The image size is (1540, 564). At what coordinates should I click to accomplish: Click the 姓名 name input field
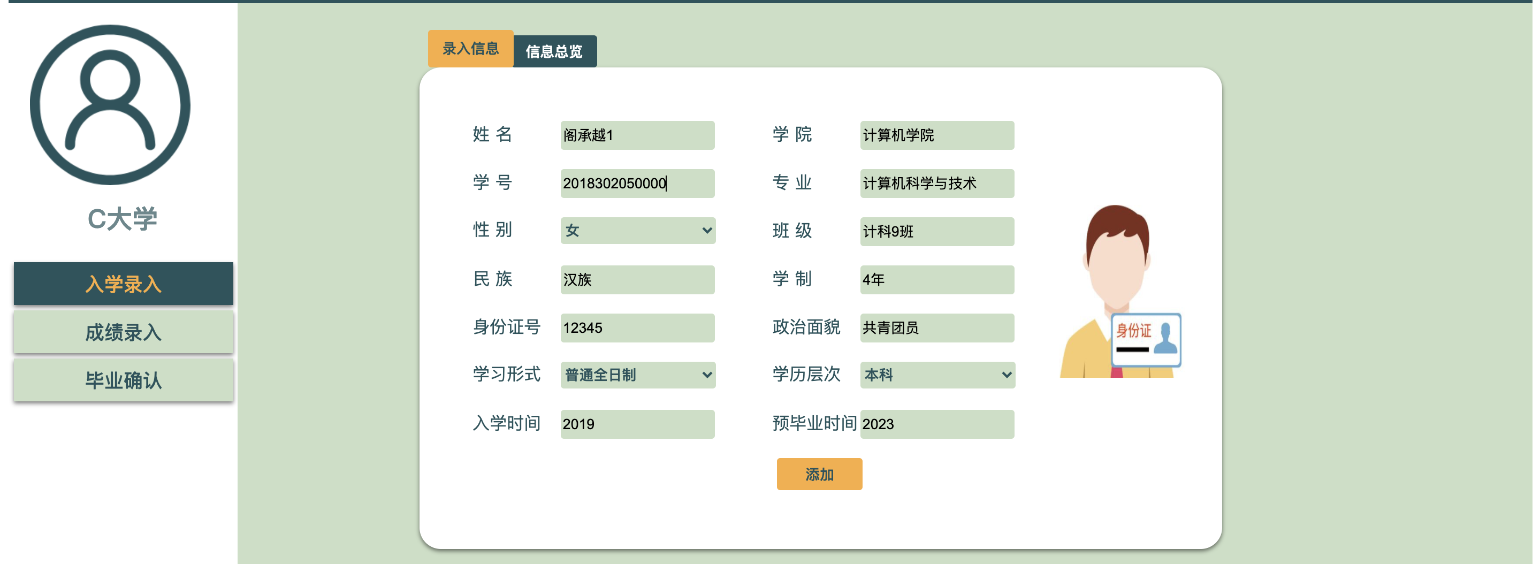[x=637, y=135]
